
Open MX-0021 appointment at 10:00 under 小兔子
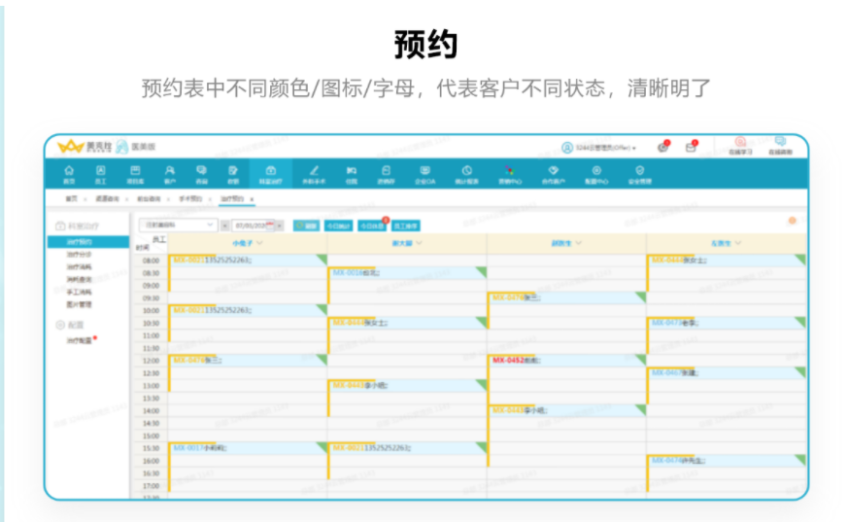(248, 310)
